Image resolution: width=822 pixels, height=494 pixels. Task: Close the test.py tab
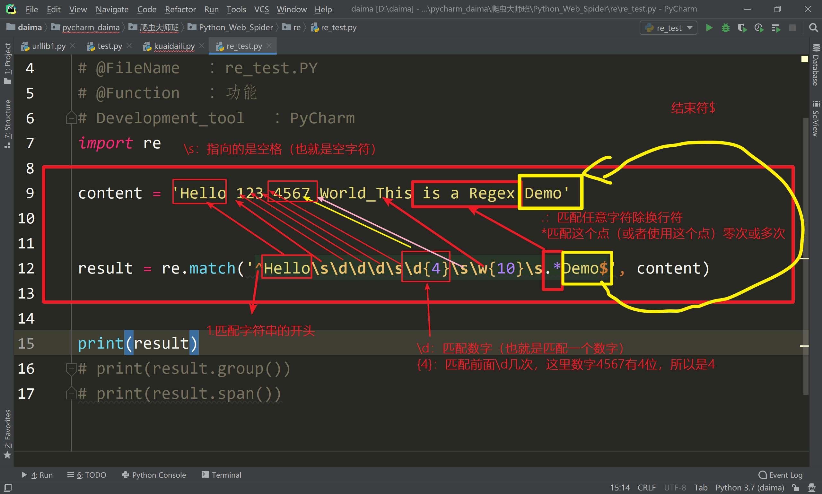[129, 46]
